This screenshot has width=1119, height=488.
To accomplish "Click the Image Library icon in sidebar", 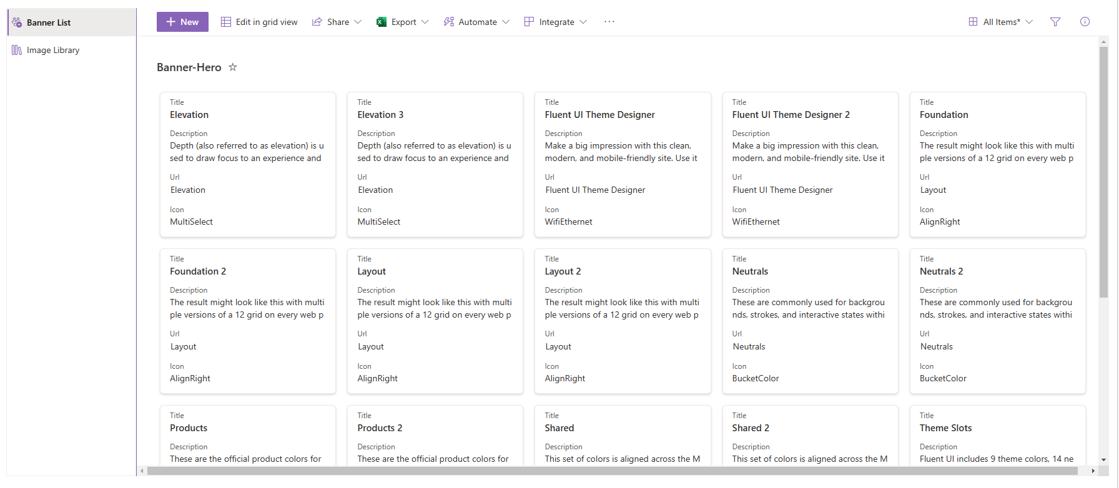I will (x=17, y=50).
